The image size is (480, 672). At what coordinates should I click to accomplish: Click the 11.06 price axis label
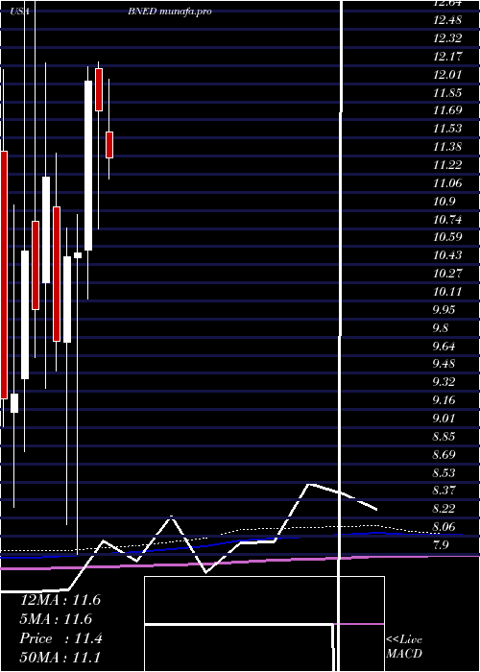coord(447,183)
